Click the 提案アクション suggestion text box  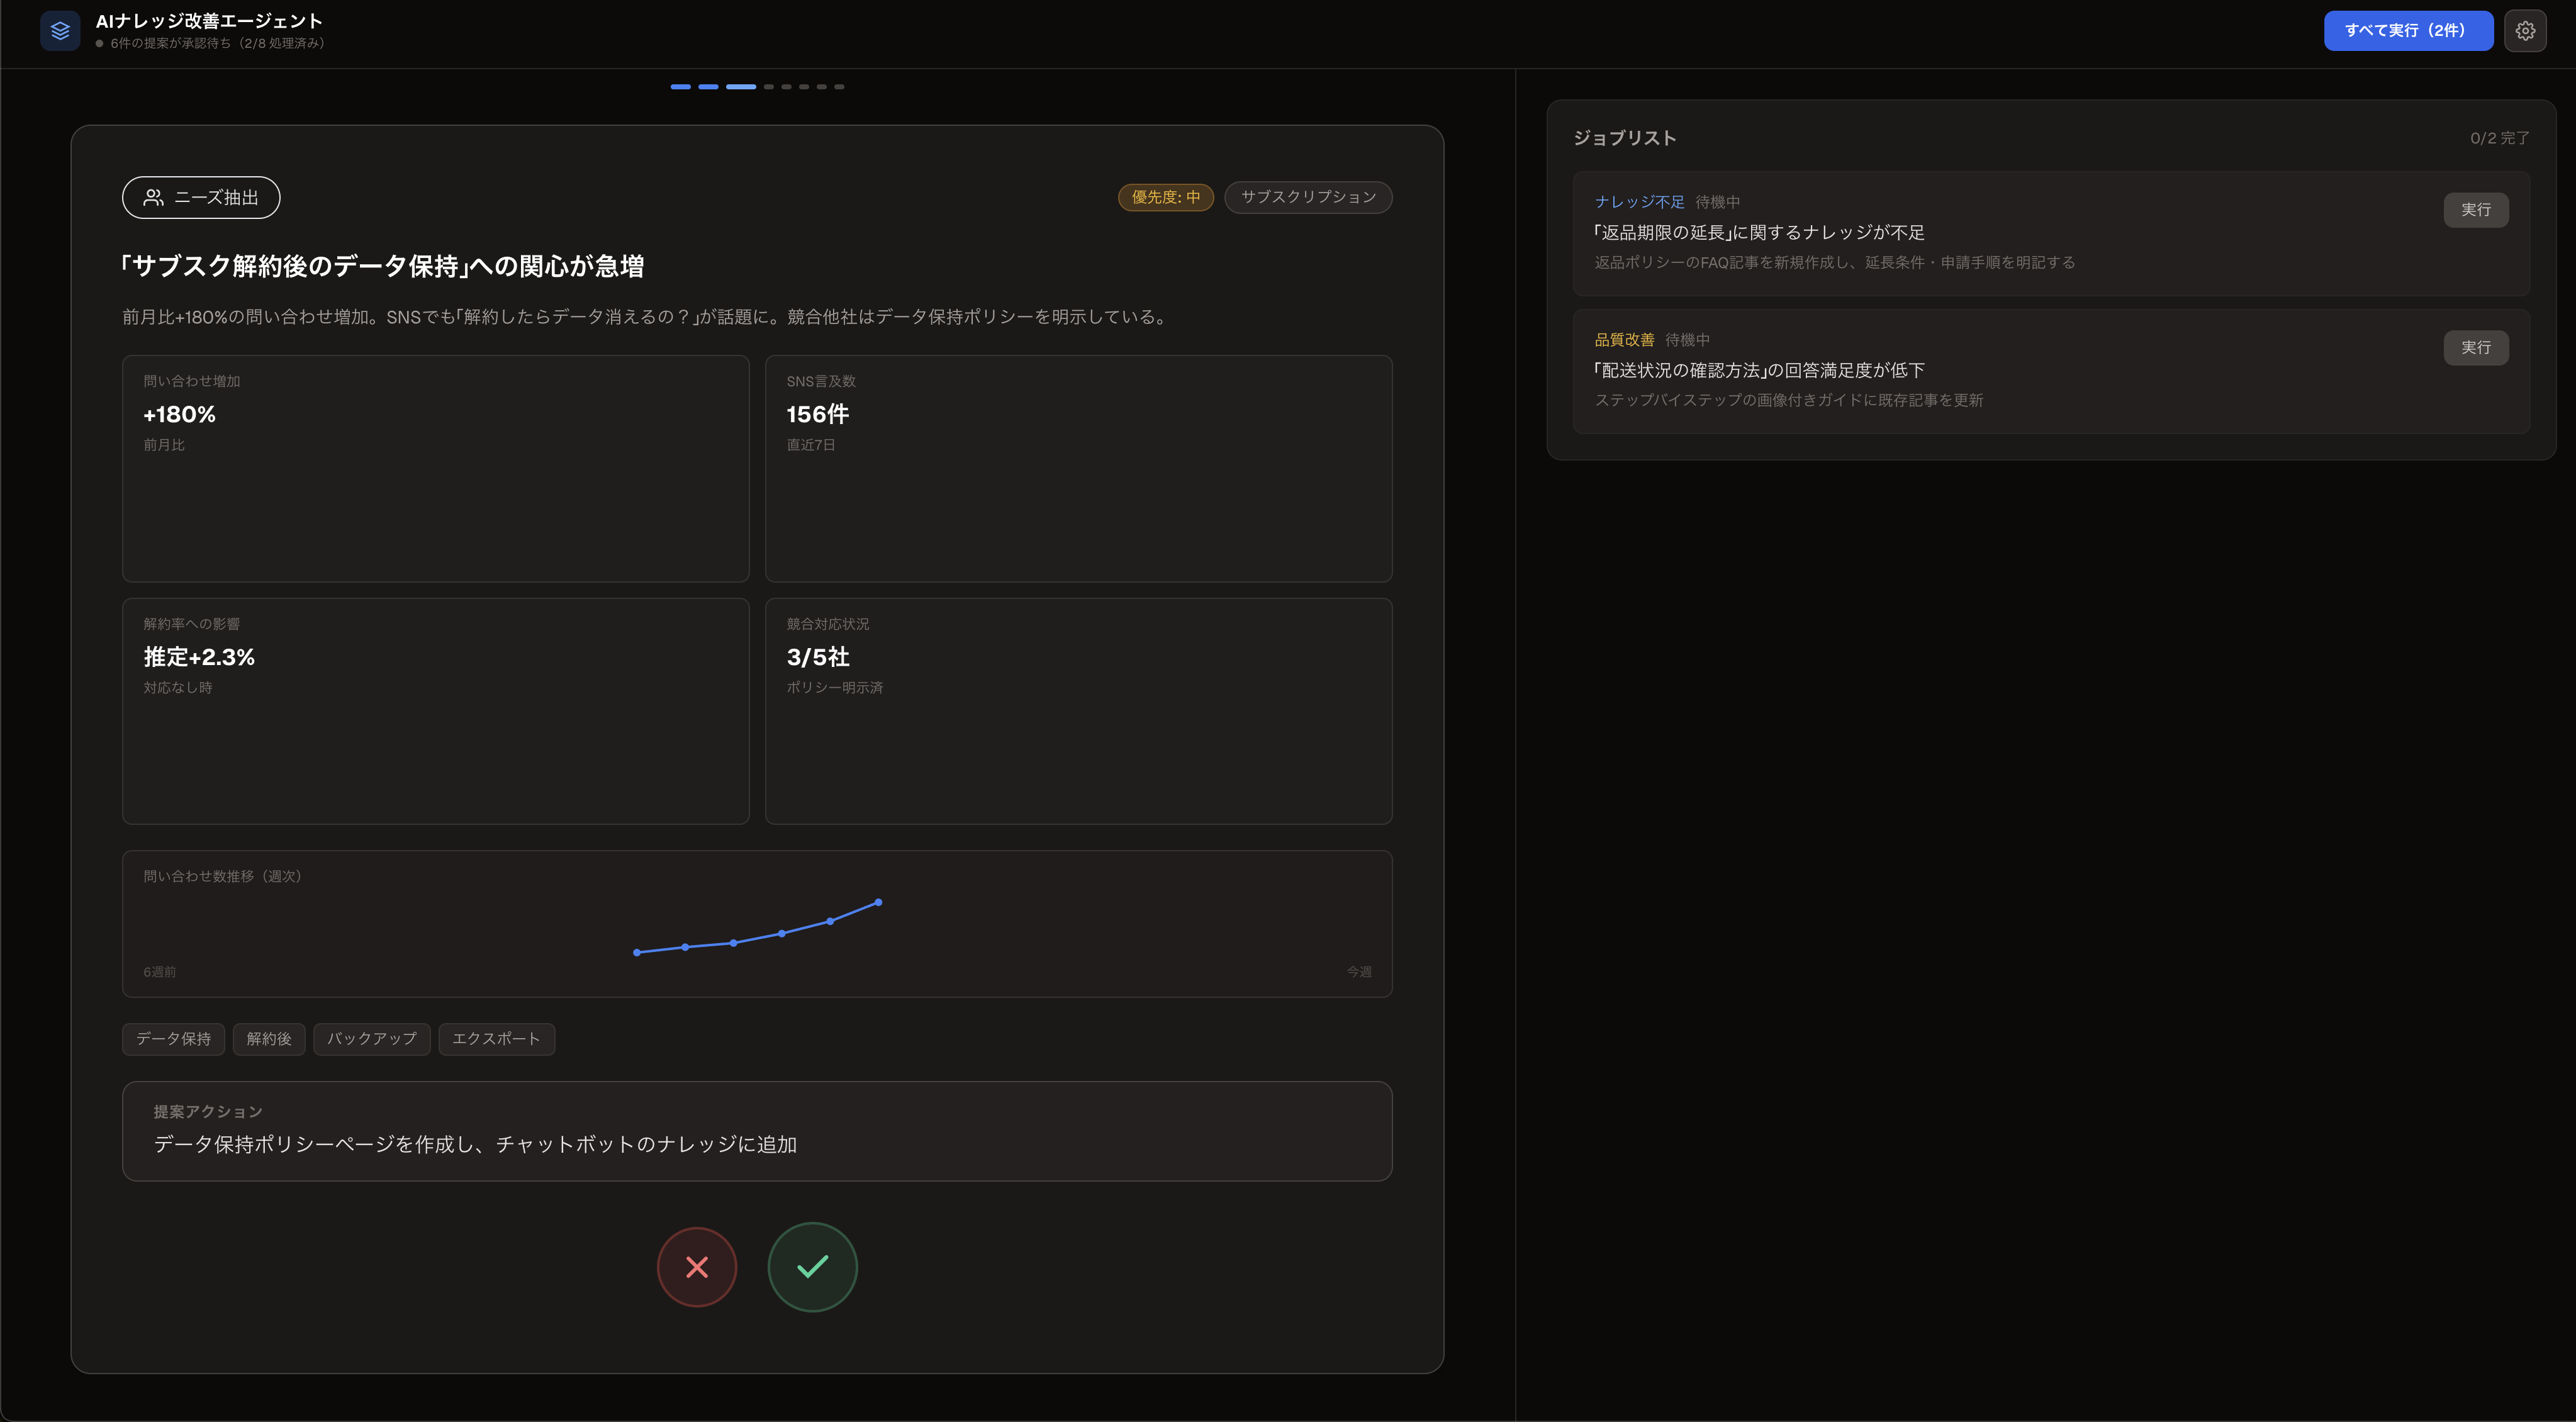coord(757,1131)
